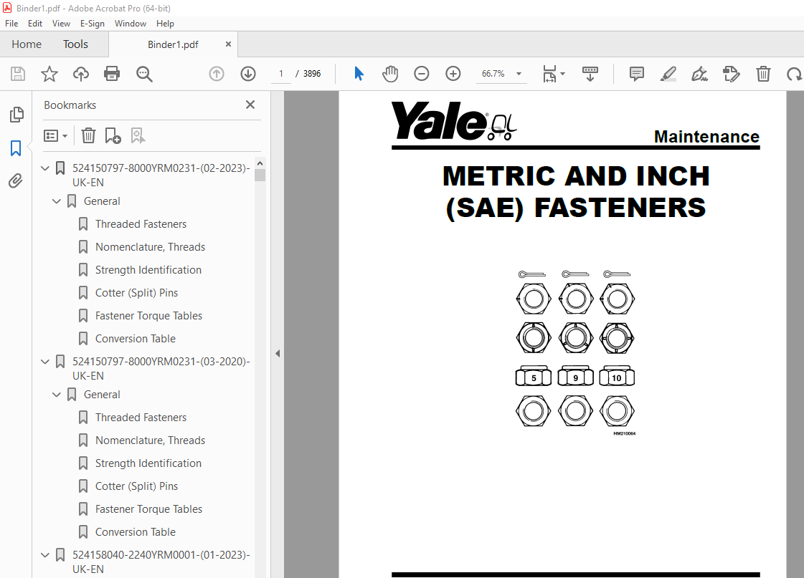The height and width of the screenshot is (578, 804).
Task: Open the Window menu
Action: tap(131, 24)
